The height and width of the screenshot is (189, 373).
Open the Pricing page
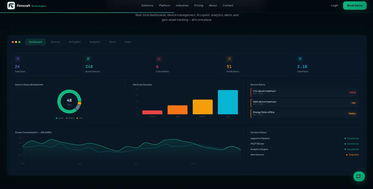[199, 6]
